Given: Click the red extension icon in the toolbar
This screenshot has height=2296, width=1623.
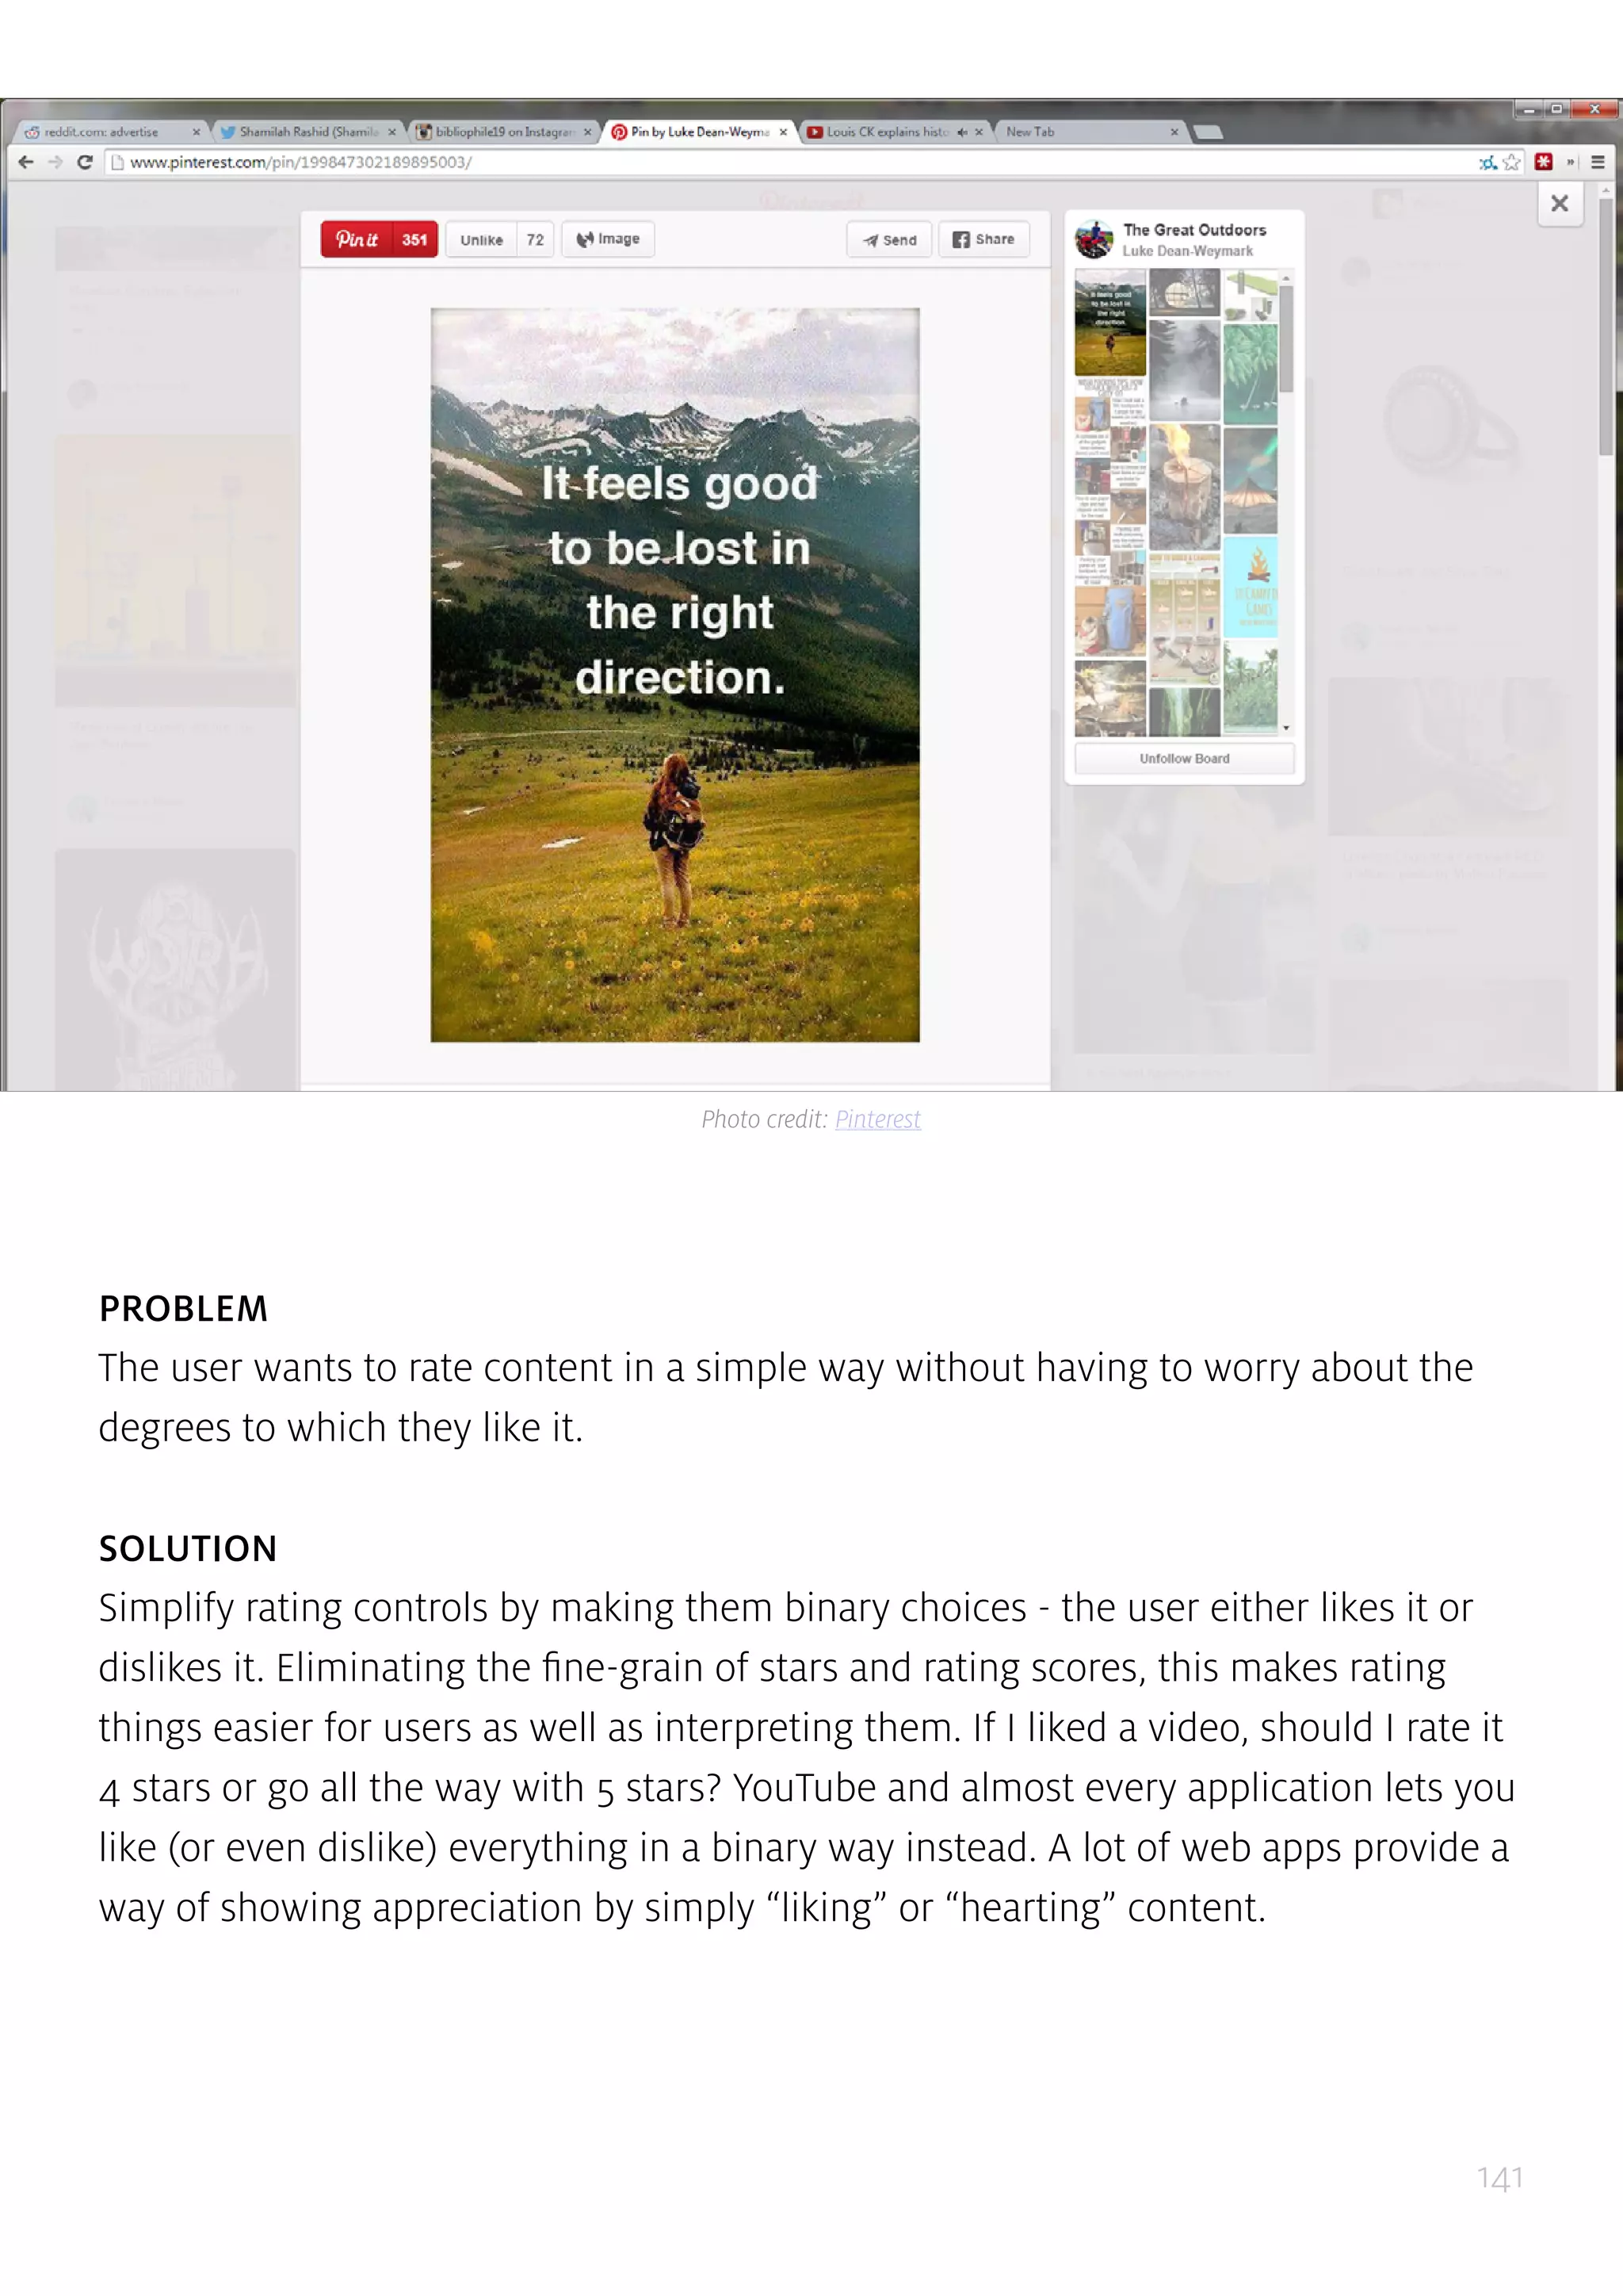Looking at the screenshot, I should (1544, 162).
